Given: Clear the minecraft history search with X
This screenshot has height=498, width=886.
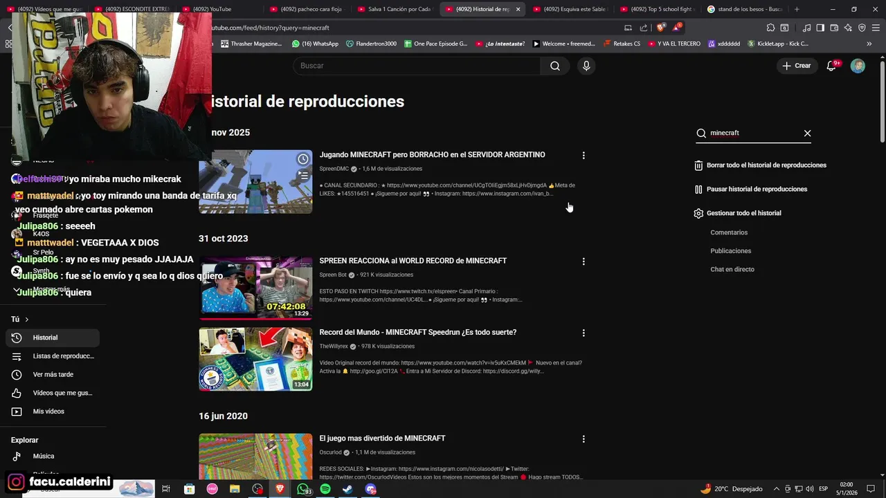Looking at the screenshot, I should 807,133.
